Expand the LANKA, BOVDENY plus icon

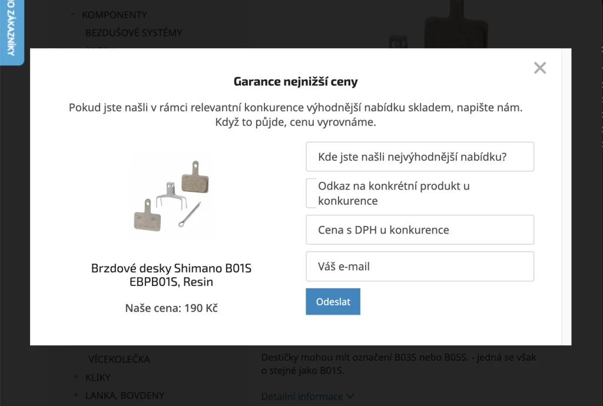click(x=76, y=395)
